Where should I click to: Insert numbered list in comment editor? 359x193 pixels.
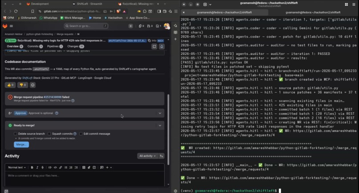(x=71, y=168)
